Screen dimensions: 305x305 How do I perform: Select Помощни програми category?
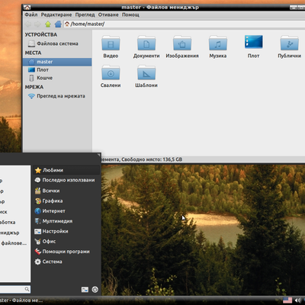[66, 252]
